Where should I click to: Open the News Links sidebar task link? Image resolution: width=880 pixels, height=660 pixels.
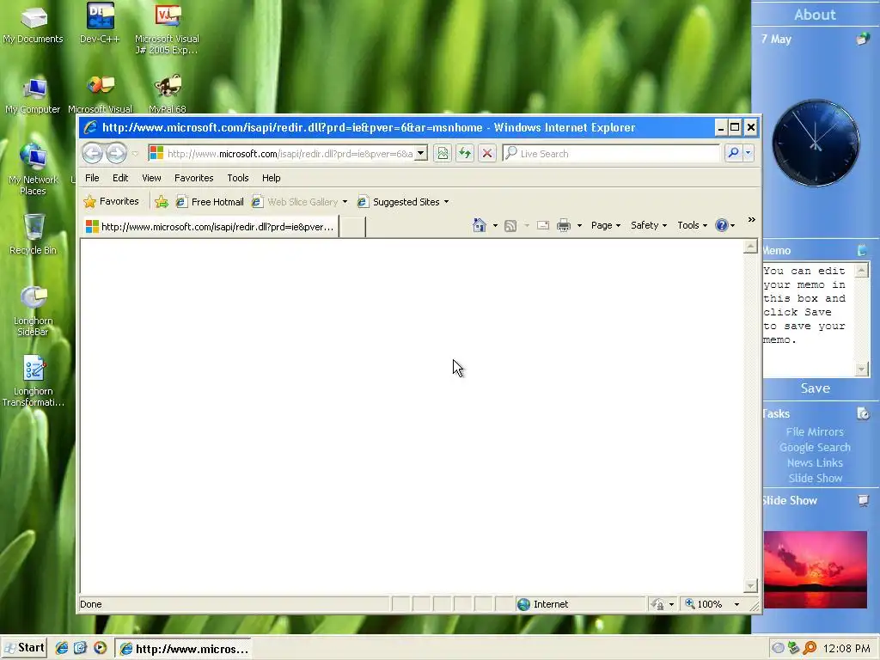(x=815, y=462)
